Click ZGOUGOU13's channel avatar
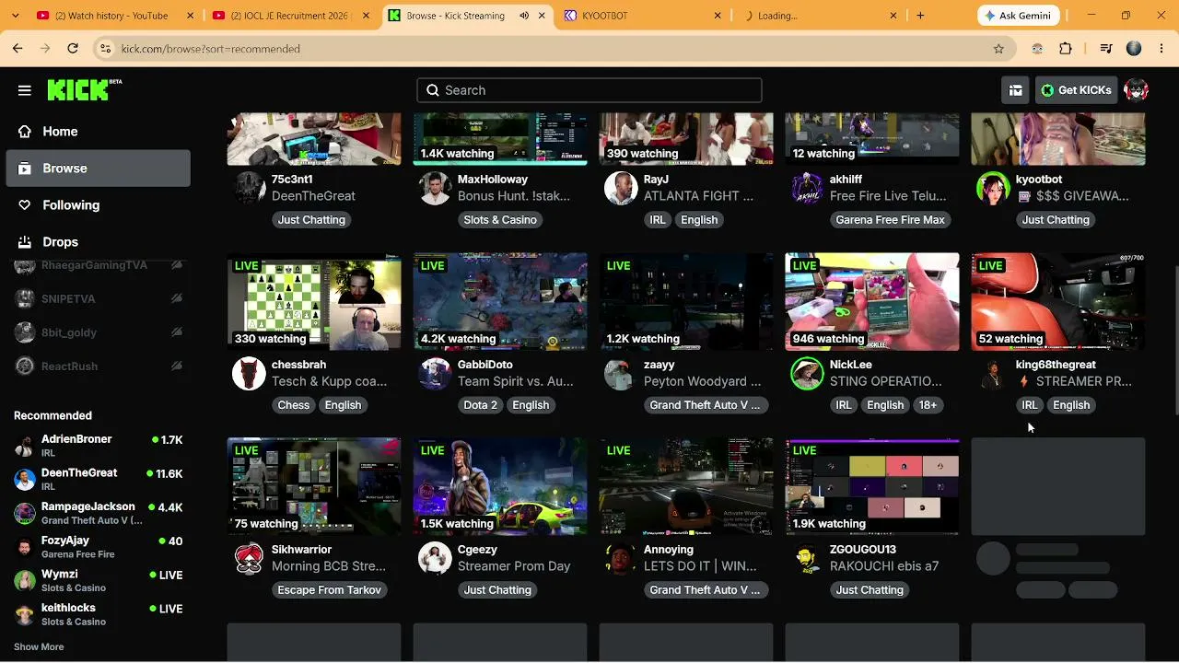Viewport: 1179px width, 663px height. tap(807, 559)
